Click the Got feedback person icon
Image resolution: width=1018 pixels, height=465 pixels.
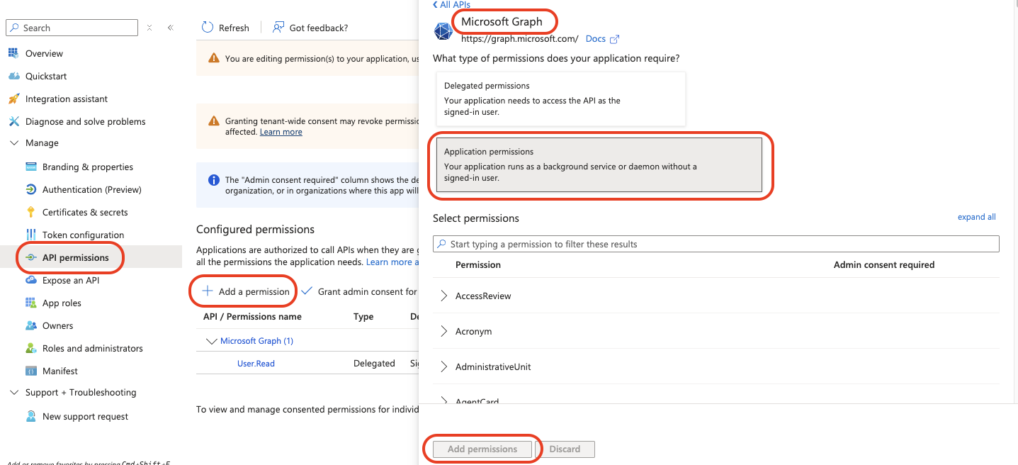(278, 27)
